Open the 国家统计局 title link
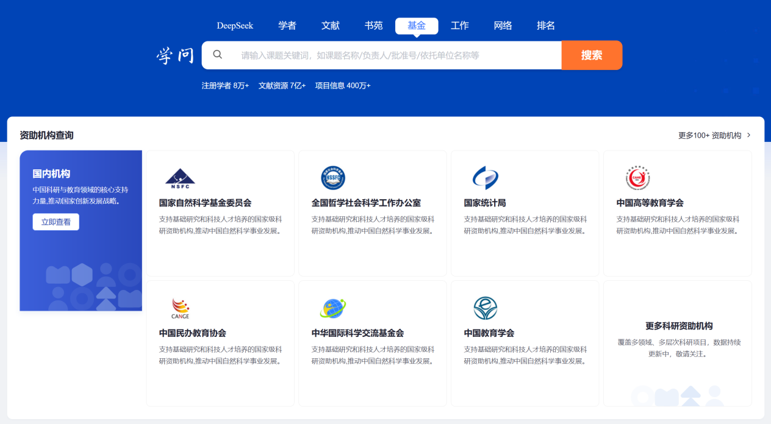This screenshot has height=424, width=771. [x=485, y=203]
